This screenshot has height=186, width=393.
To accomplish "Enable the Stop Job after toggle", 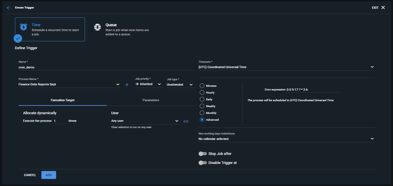I will 203,153.
